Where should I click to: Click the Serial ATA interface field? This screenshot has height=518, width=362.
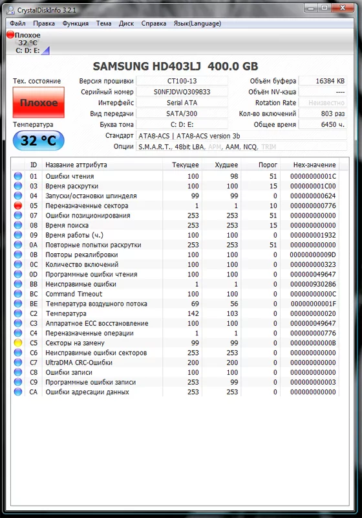coord(182,103)
